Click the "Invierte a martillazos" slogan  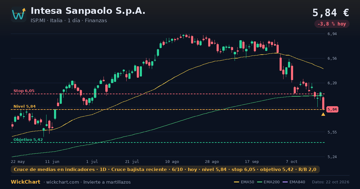(x=107, y=182)
